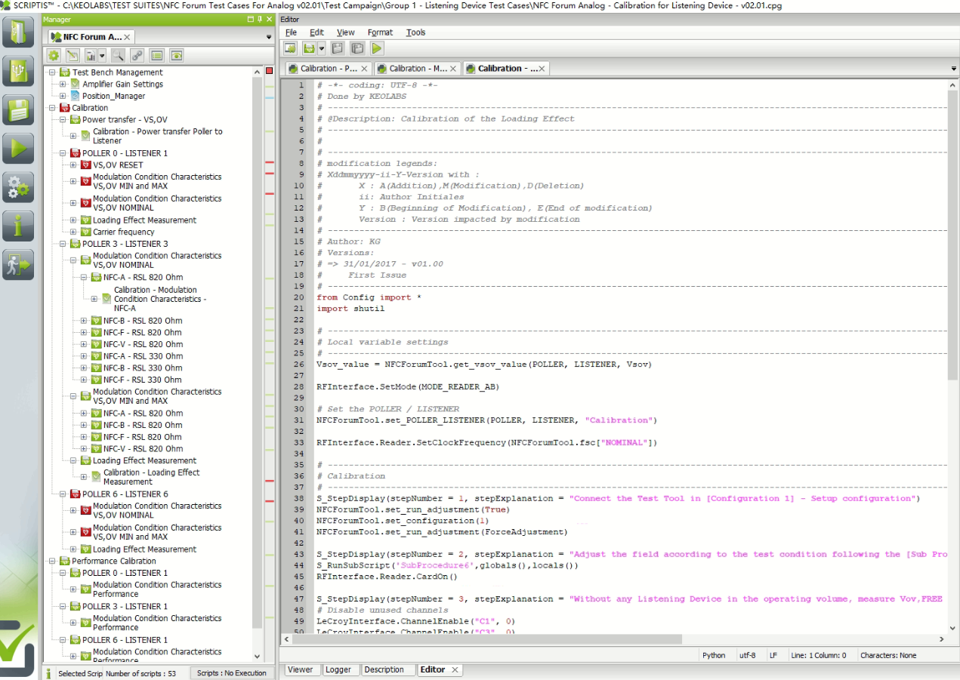Click the floppy disk save sidebar icon
Viewport: 960px width, 680px height.
click(18, 109)
